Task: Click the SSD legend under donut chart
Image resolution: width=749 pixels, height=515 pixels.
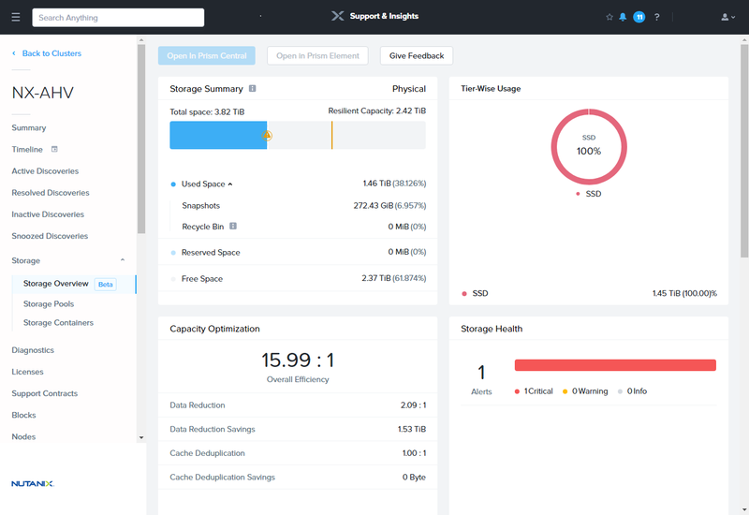Action: pos(589,194)
